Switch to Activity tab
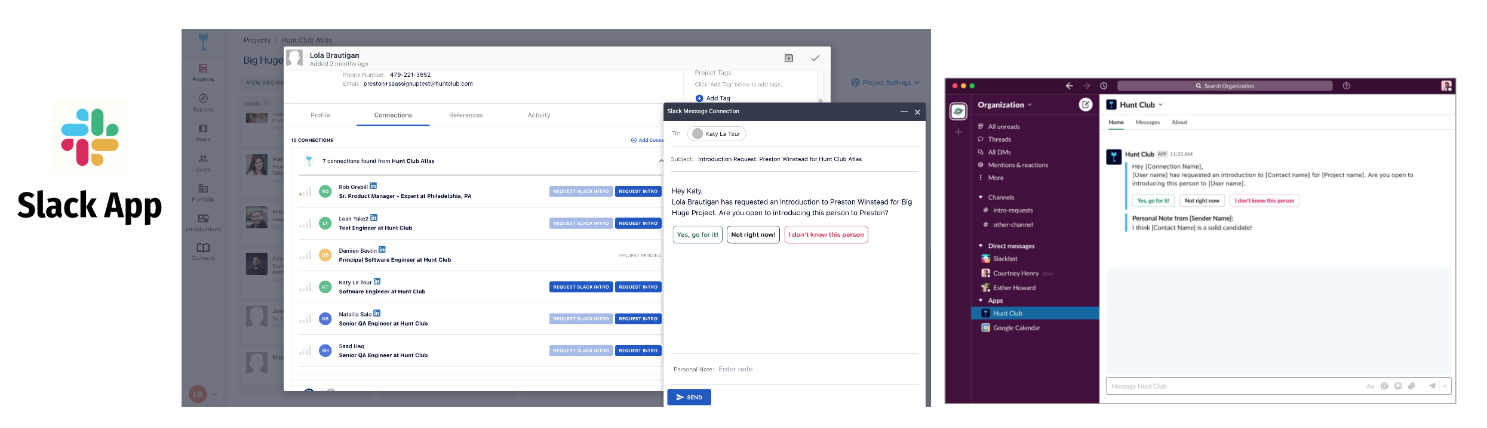Viewport: 1487px width, 428px height. click(539, 115)
